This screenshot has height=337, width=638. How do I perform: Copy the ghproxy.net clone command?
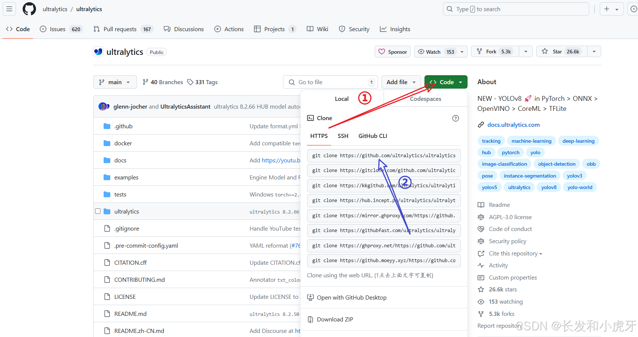point(384,246)
